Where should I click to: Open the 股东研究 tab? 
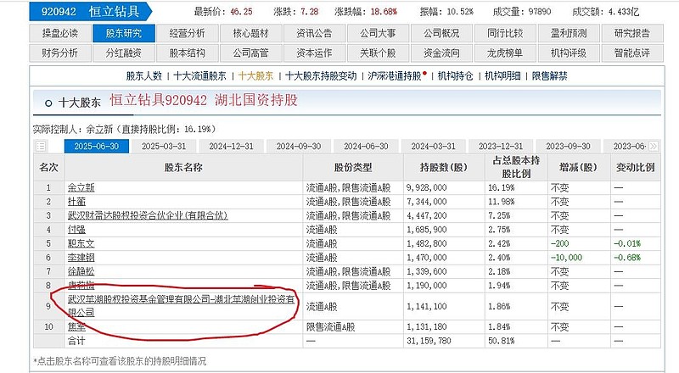point(123,33)
